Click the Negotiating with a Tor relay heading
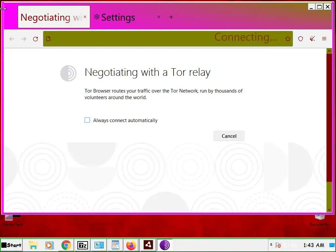 pos(147,73)
